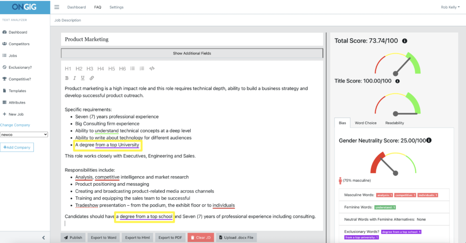Click the underlined word 'competitive' in editor
The width and height of the screenshot is (466, 243).
[107, 177]
